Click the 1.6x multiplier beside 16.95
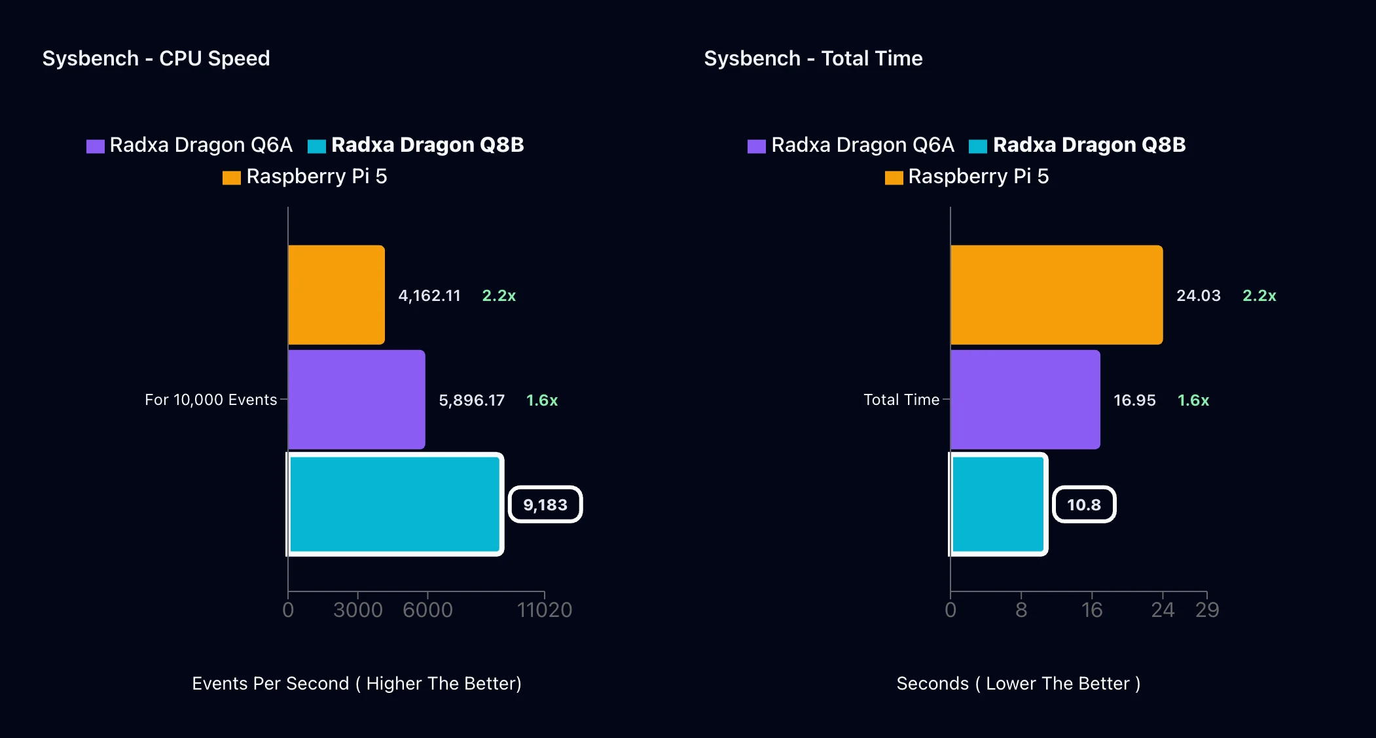 click(1193, 400)
